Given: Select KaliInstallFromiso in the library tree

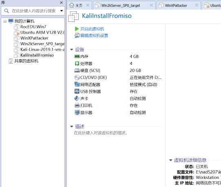Looking at the screenshot, I should 37,55.
